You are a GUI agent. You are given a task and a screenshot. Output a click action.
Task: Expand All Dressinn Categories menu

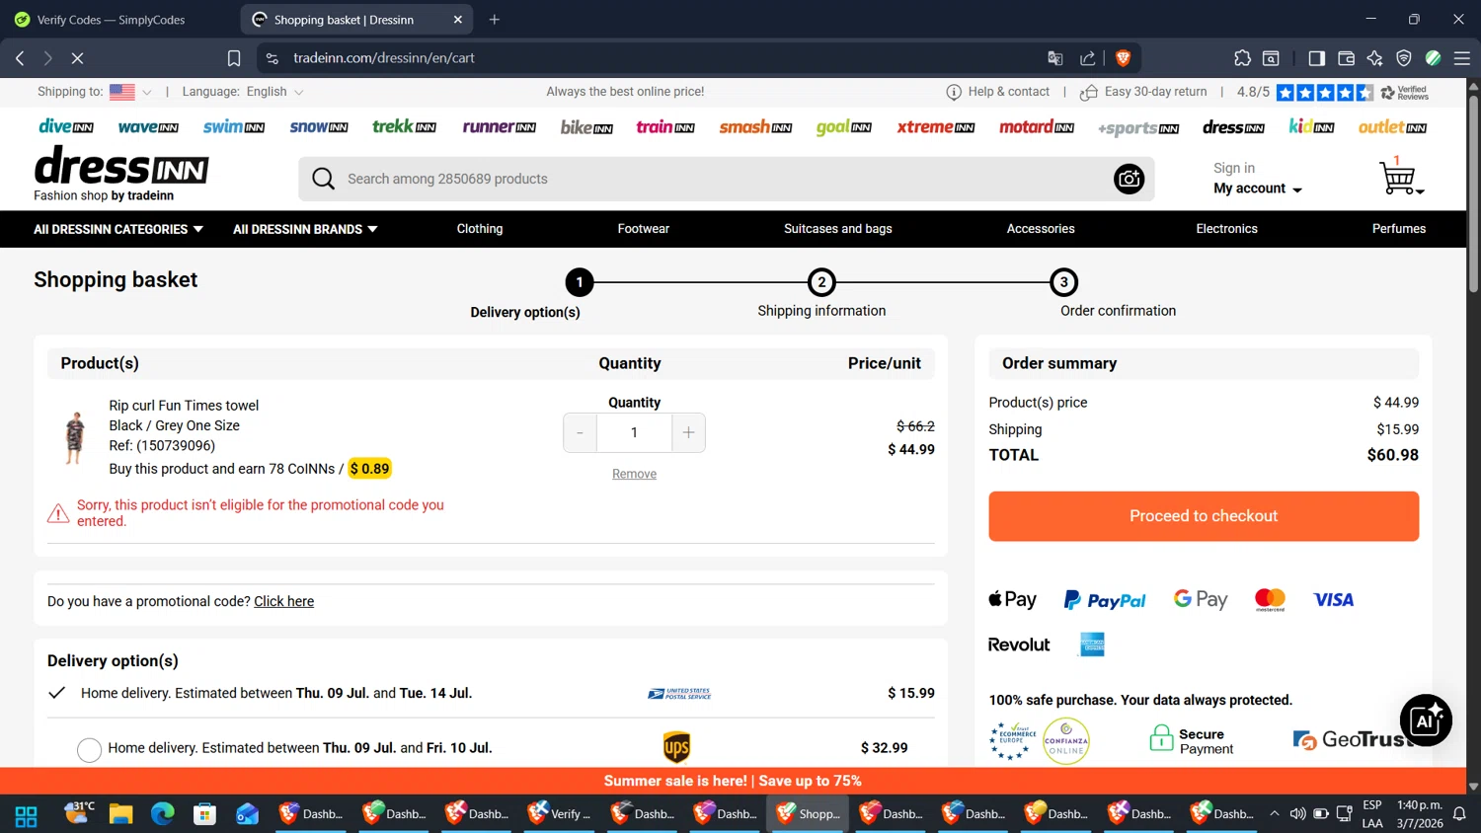coord(118,229)
